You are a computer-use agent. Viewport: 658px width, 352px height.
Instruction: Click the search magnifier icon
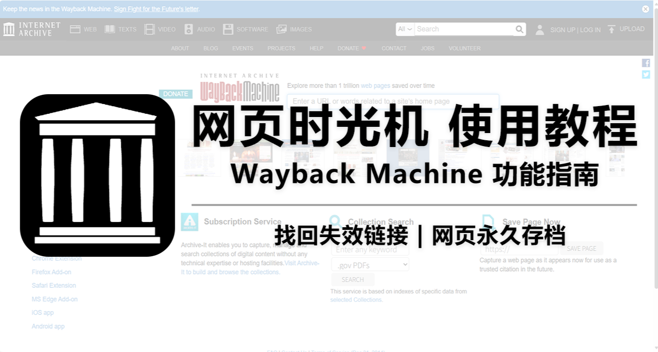click(520, 30)
